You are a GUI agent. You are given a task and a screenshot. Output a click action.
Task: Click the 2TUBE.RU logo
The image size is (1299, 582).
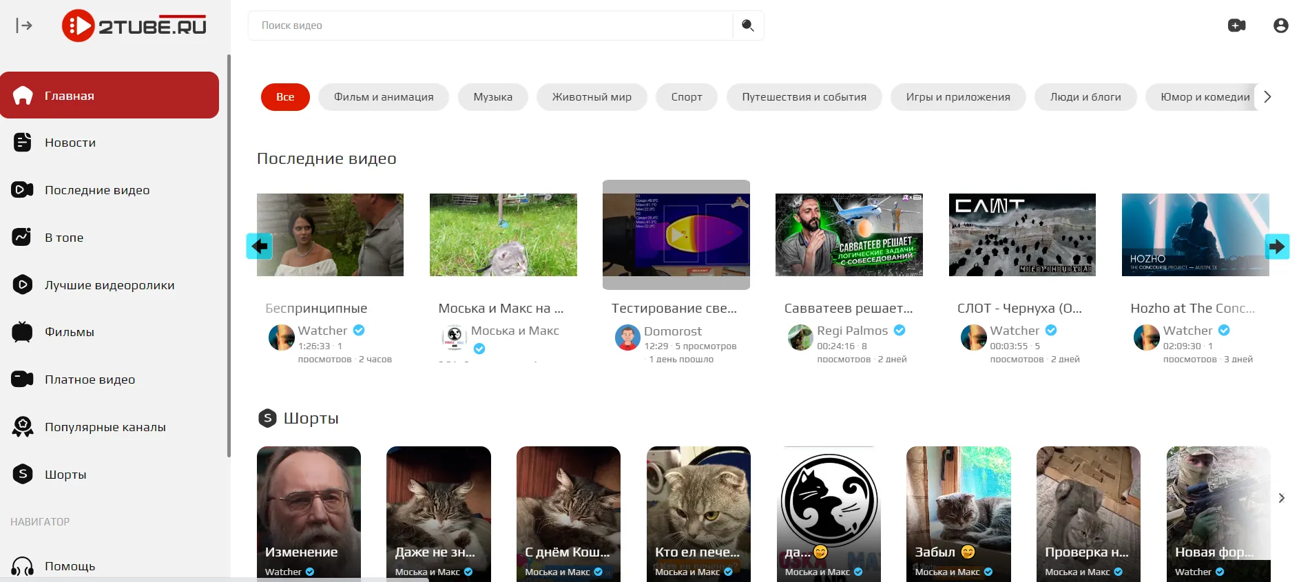coord(135,26)
